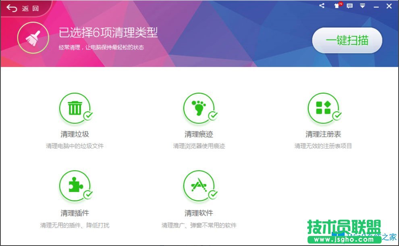399x246 pixels.
Task: Click the theme shirt icon with N badge
Action: (x=337, y=6)
